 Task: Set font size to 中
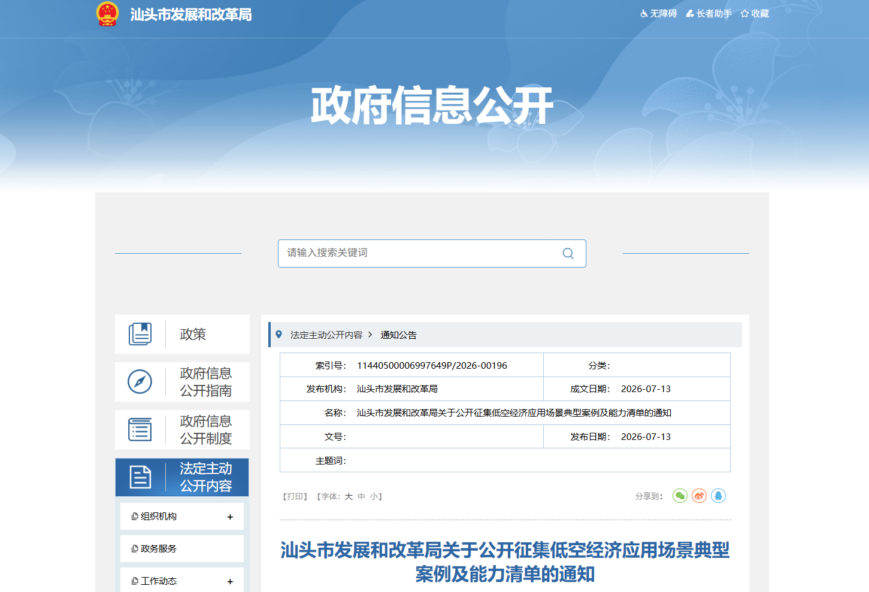click(361, 497)
